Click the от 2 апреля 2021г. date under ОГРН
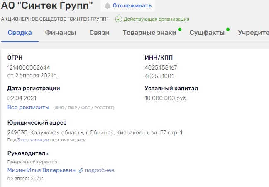 32,75
